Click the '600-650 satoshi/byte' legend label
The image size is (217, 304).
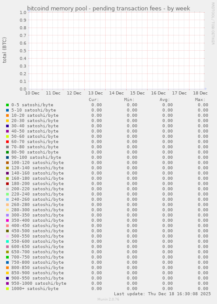[x=38, y=247]
